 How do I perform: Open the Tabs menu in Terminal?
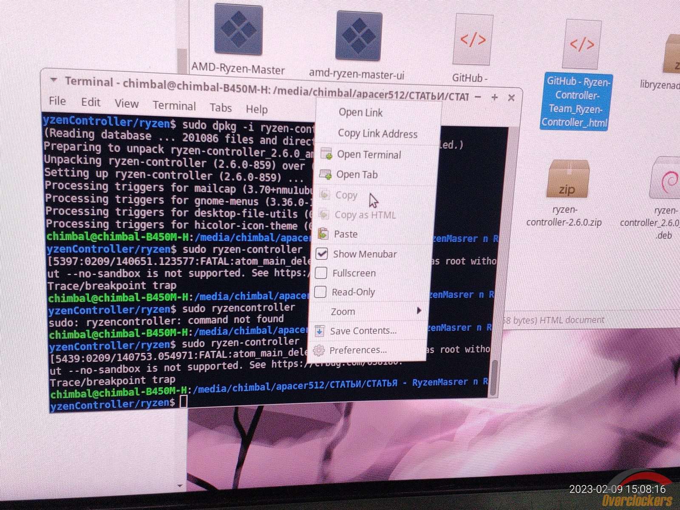point(221,108)
